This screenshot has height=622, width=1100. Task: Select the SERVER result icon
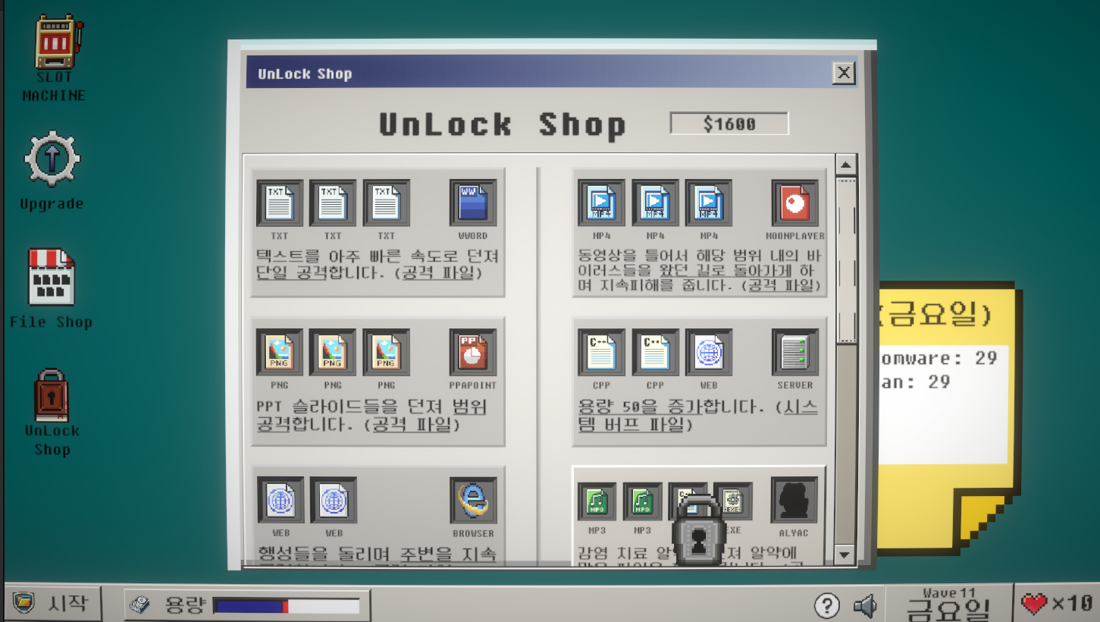point(795,353)
